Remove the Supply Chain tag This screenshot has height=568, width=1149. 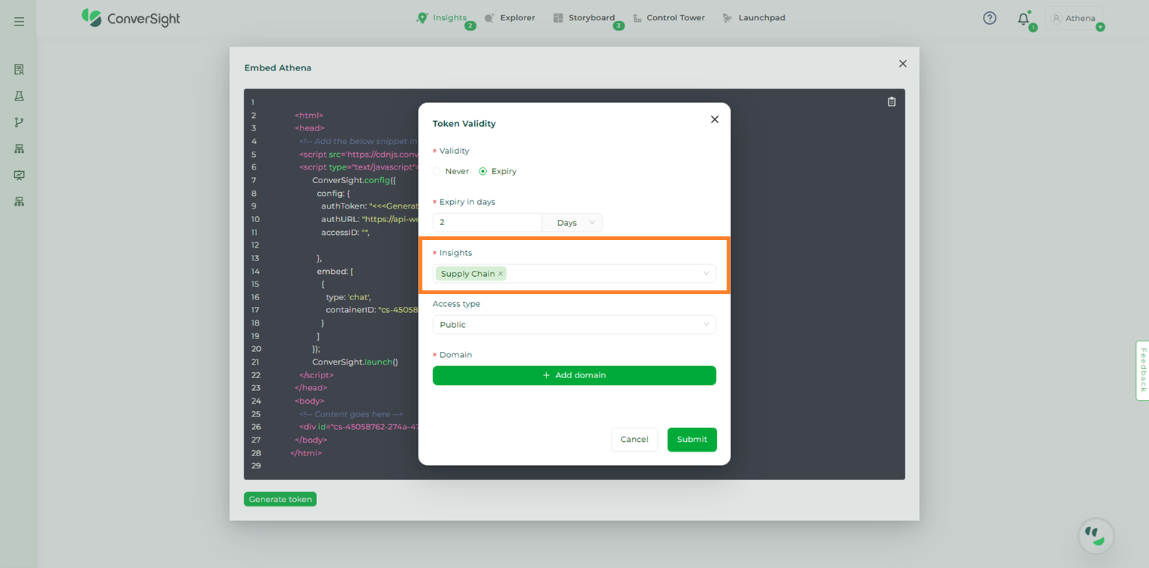click(500, 274)
